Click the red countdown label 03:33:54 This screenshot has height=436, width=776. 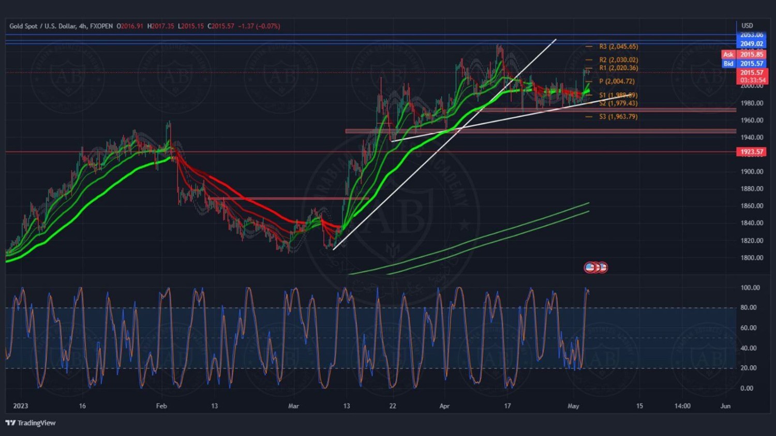click(752, 81)
